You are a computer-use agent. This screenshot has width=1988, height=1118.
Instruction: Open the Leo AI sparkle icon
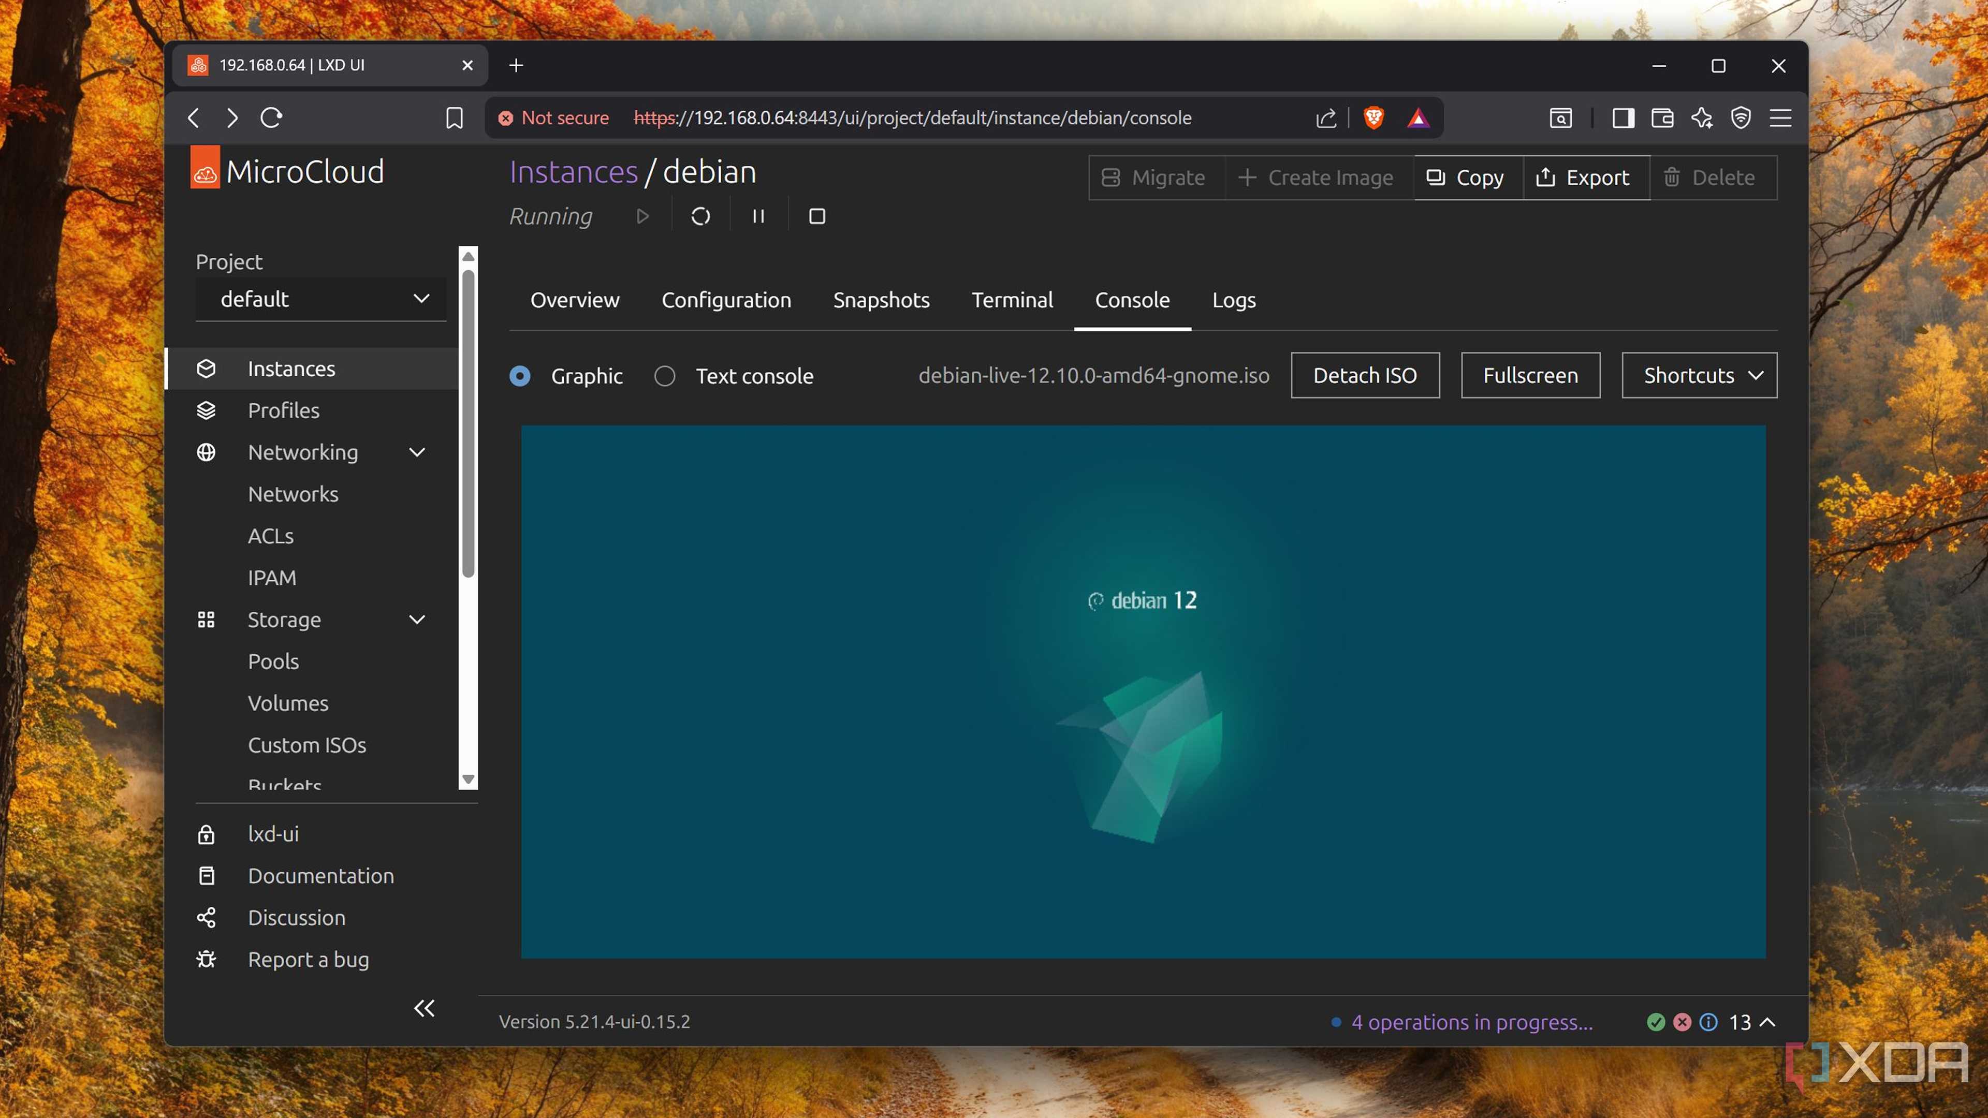point(1702,118)
